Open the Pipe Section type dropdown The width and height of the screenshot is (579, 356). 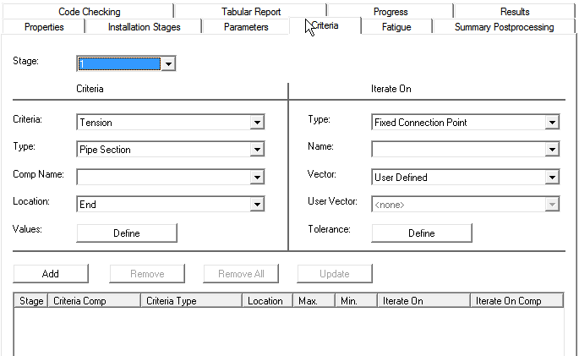coord(257,150)
